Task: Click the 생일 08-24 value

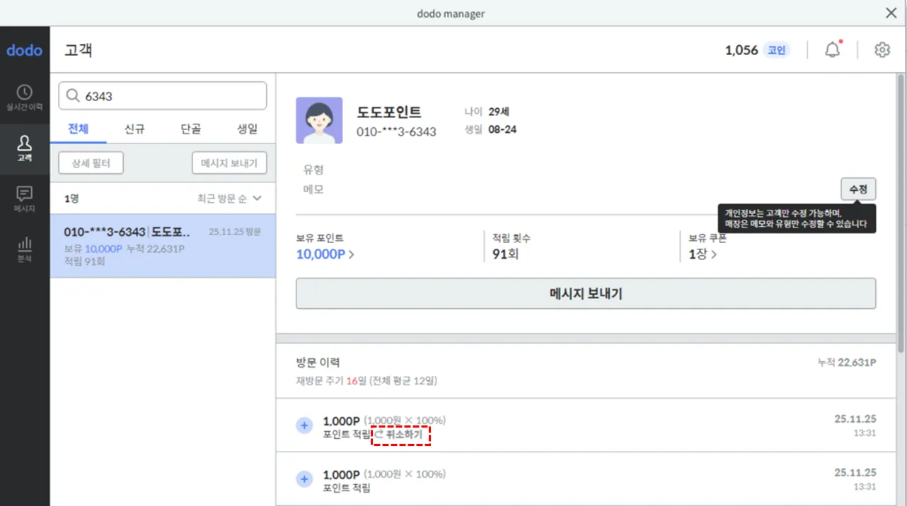Action: (502, 129)
